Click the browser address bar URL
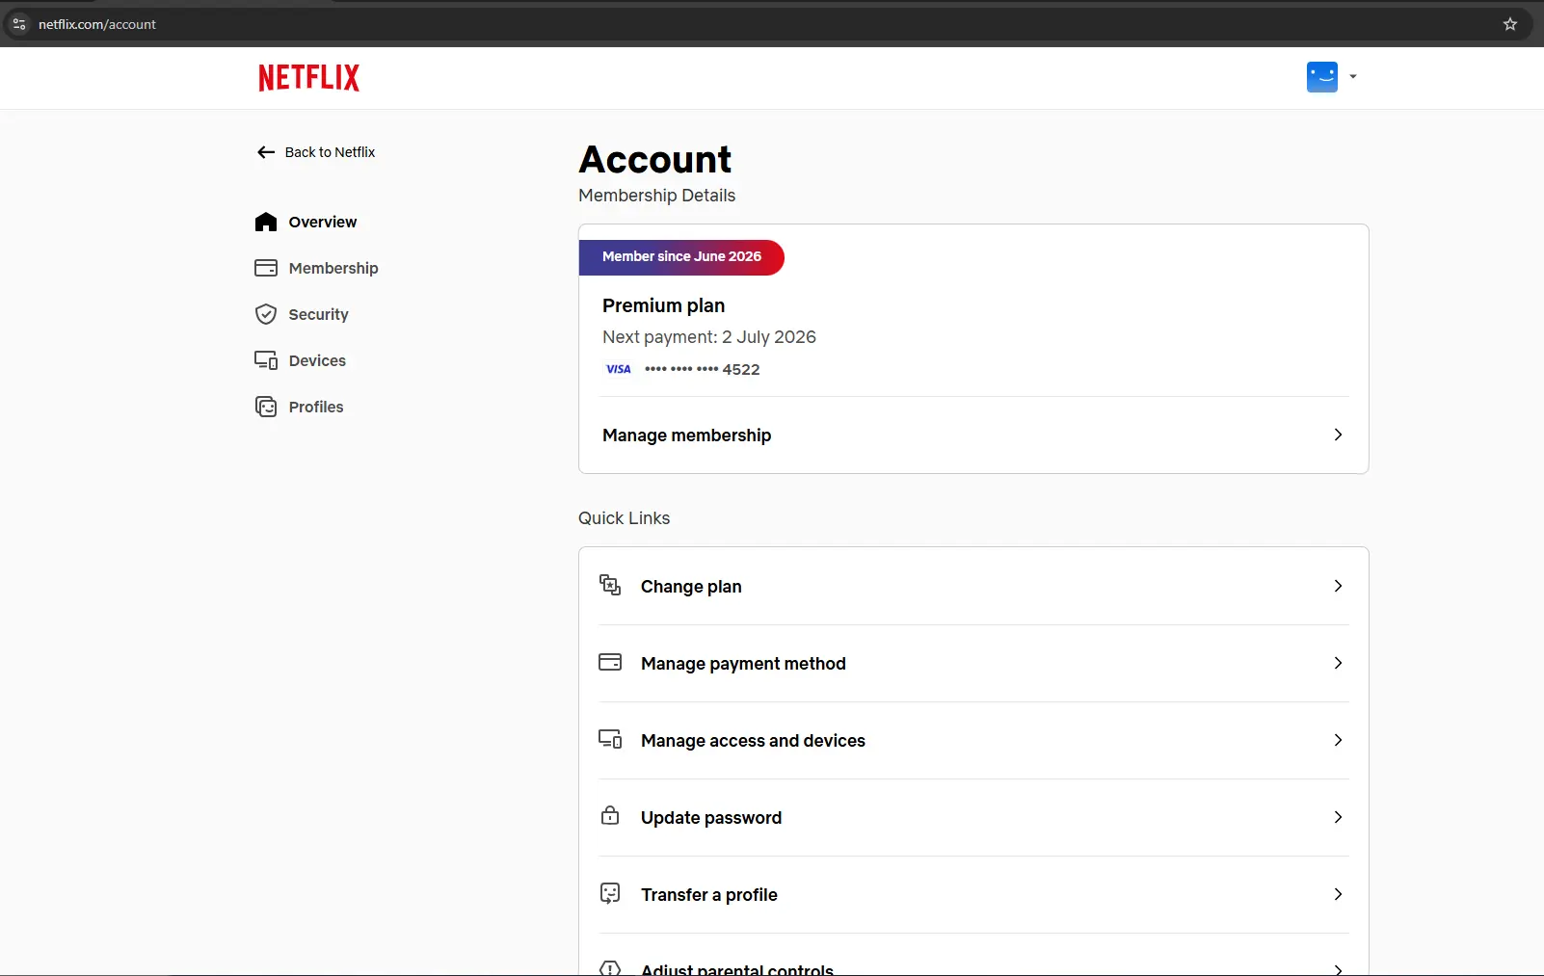1544x976 pixels. [96, 24]
